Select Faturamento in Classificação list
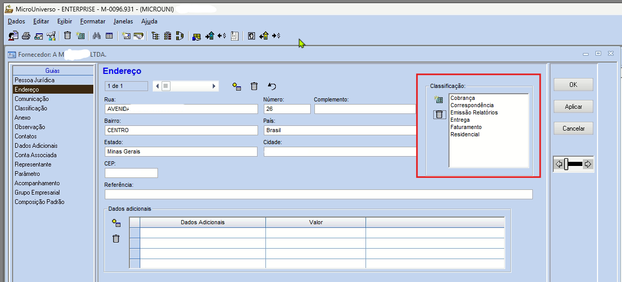Viewport: 622px width, 282px height. [x=466, y=127]
